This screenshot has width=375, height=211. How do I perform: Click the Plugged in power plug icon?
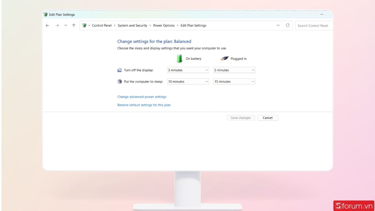224,58
